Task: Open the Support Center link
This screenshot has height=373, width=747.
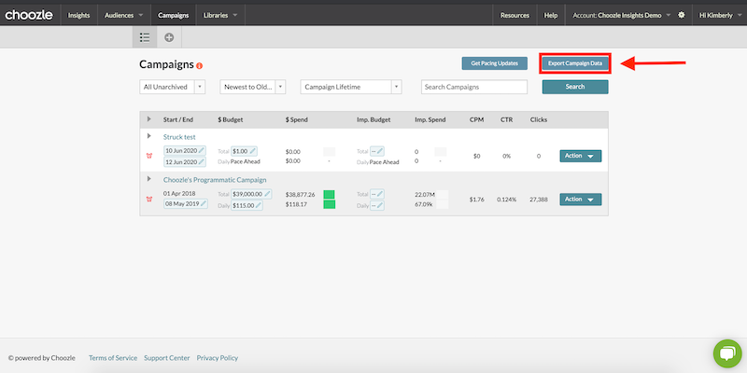Action: (x=167, y=358)
